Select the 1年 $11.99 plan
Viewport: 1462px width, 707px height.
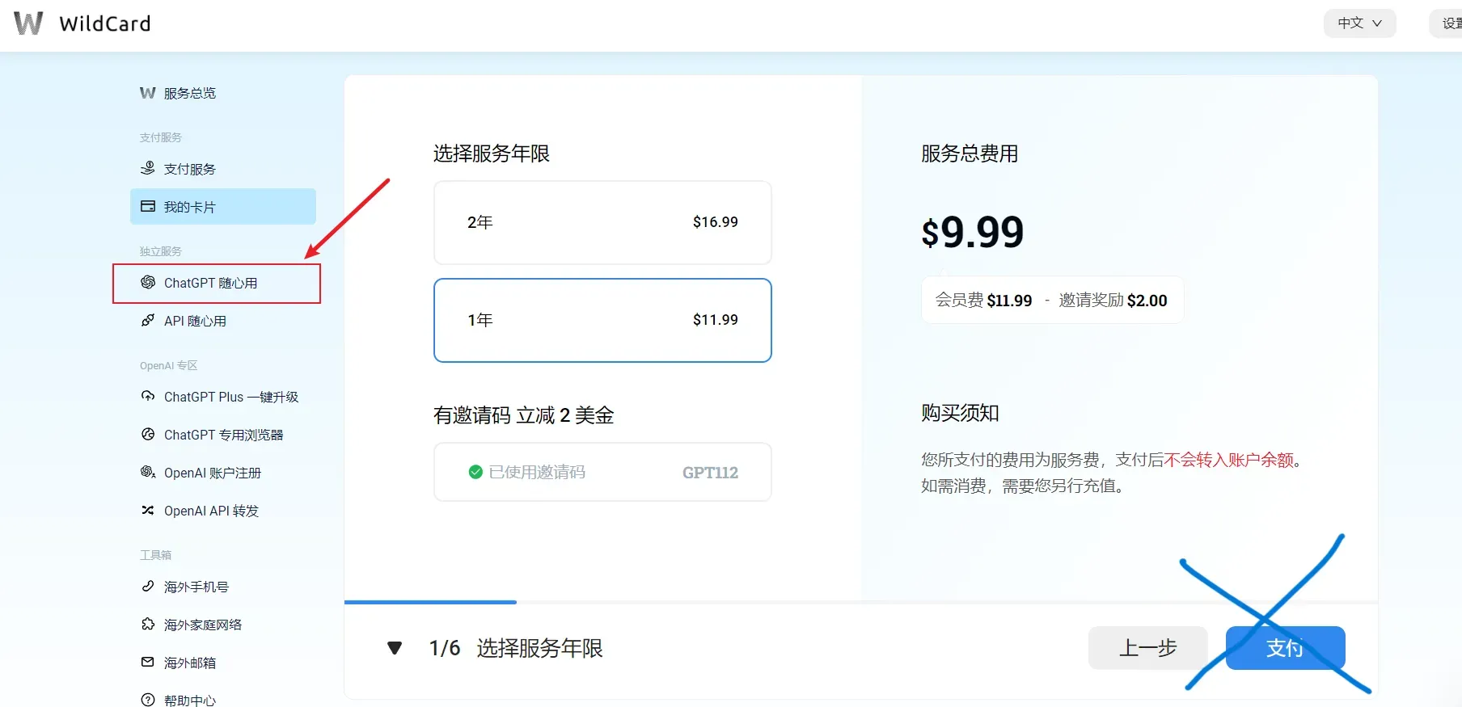[x=602, y=320]
